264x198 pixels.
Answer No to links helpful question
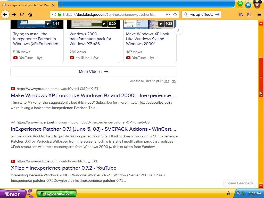coord(174,81)
